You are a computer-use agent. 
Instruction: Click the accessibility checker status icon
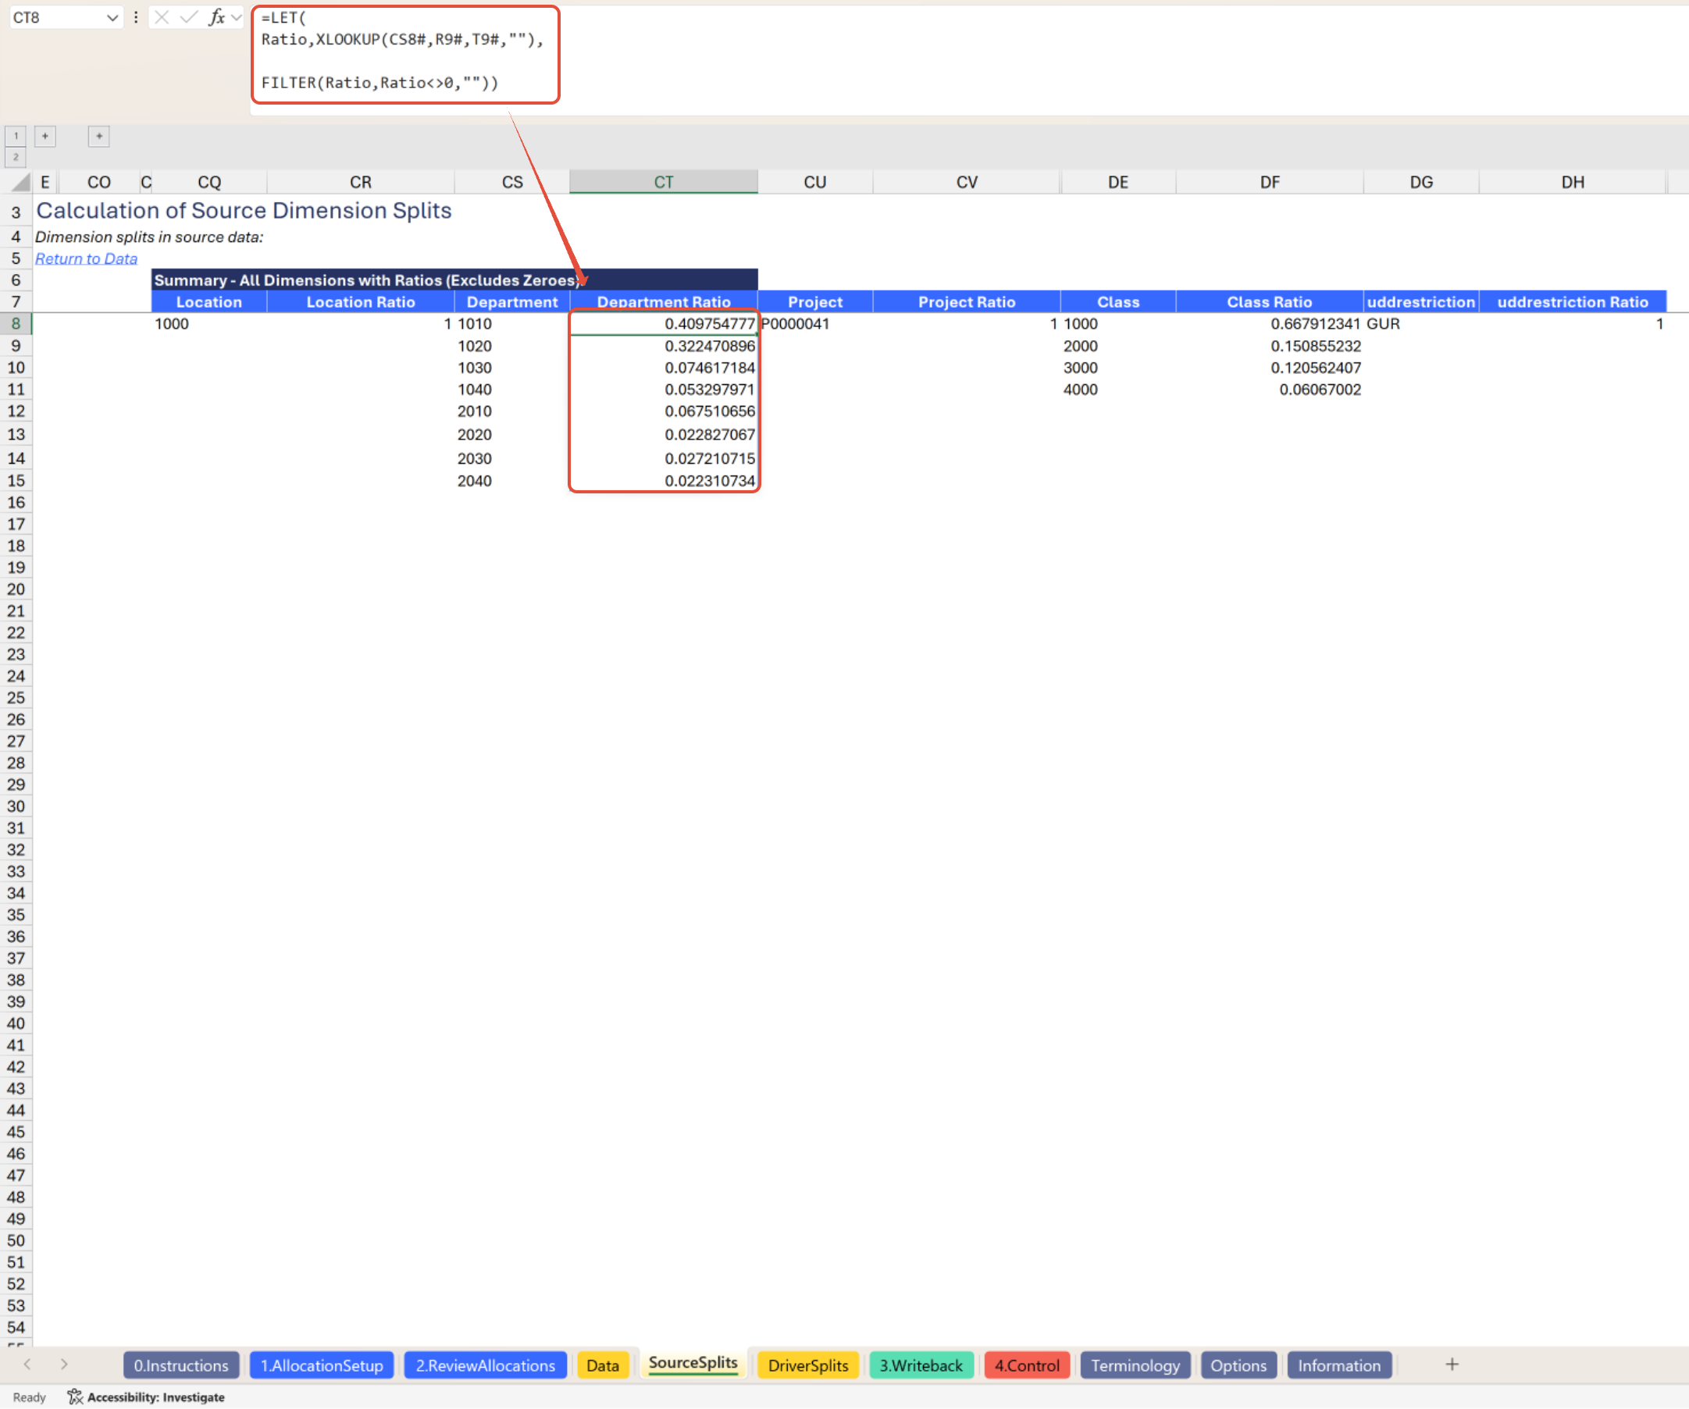[x=75, y=1397]
